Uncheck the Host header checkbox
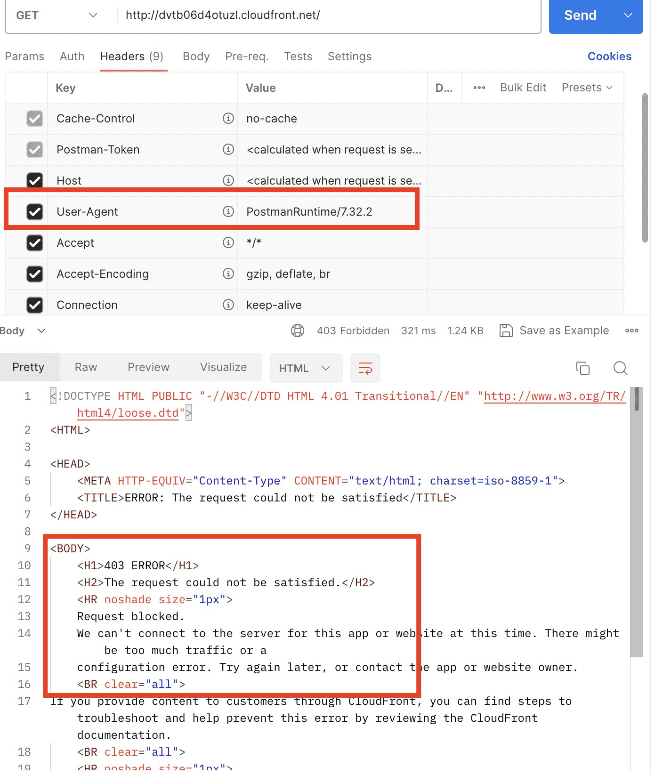663x775 pixels. [x=35, y=181]
